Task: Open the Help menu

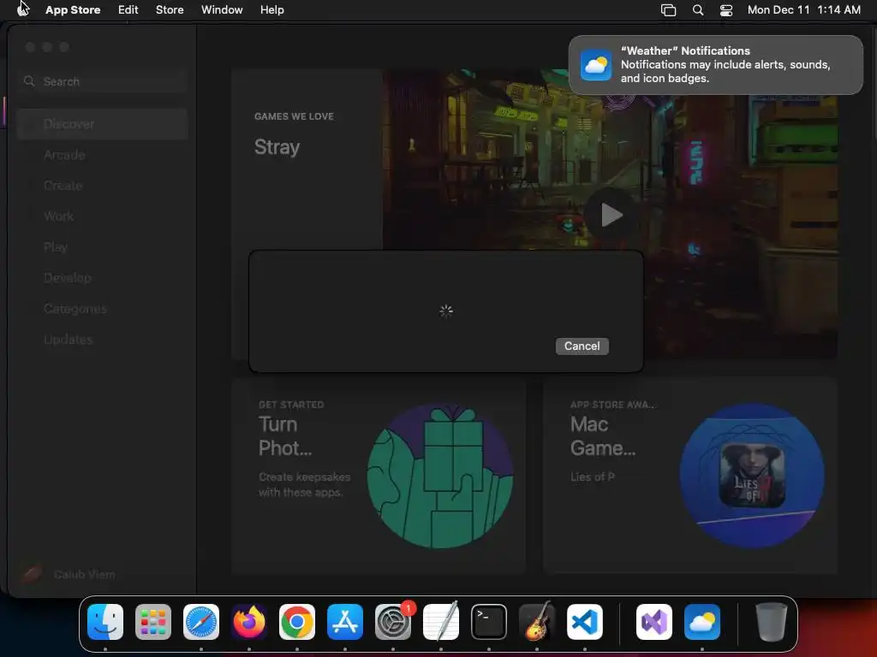Action: tap(271, 10)
